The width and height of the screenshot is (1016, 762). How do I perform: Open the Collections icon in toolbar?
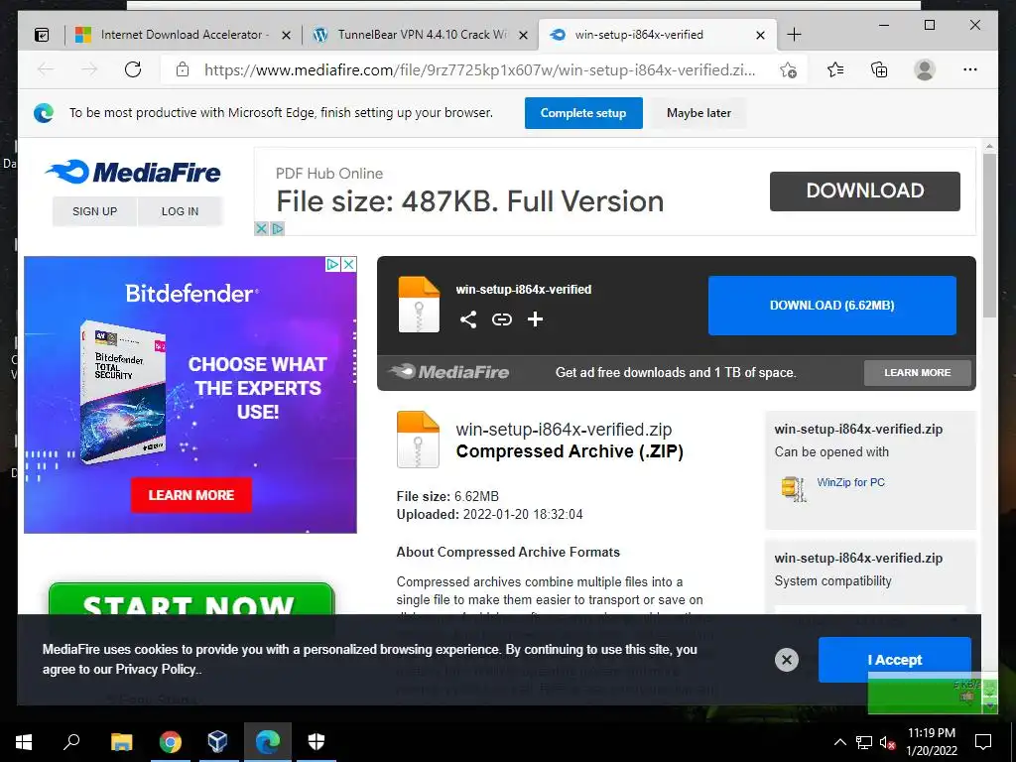(879, 69)
